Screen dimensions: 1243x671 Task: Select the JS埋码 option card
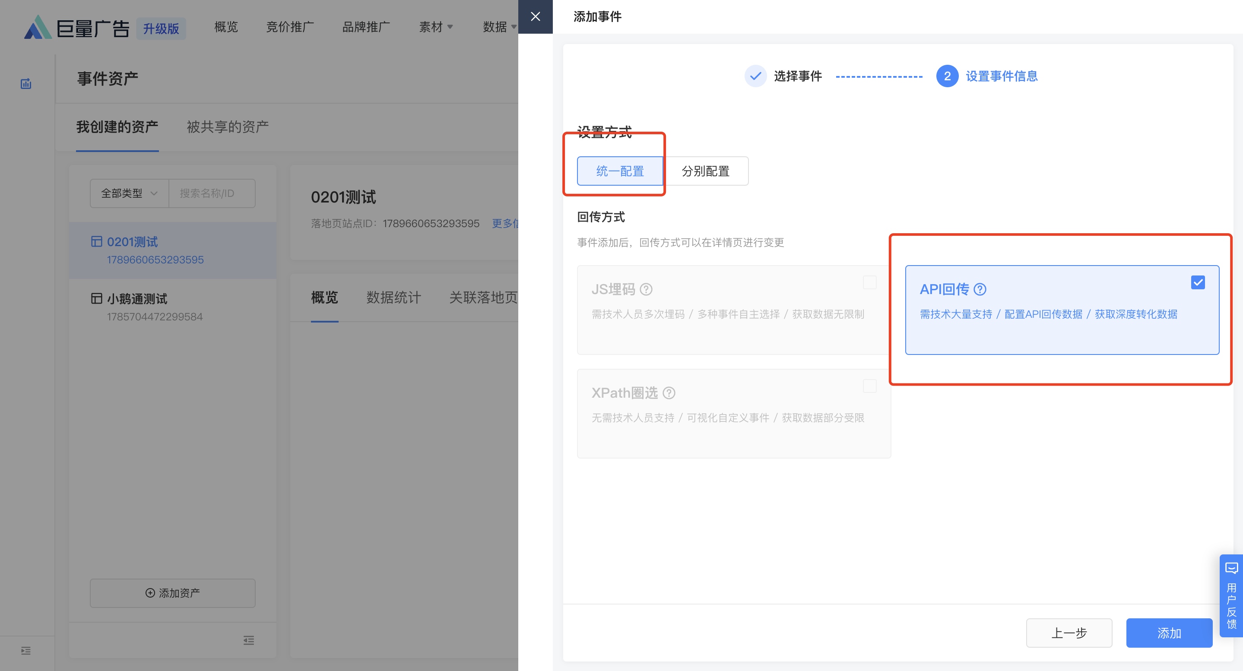(734, 310)
